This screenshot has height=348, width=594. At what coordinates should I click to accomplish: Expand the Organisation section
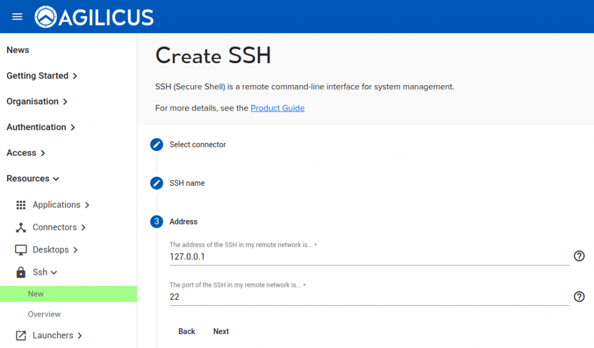[x=37, y=101]
